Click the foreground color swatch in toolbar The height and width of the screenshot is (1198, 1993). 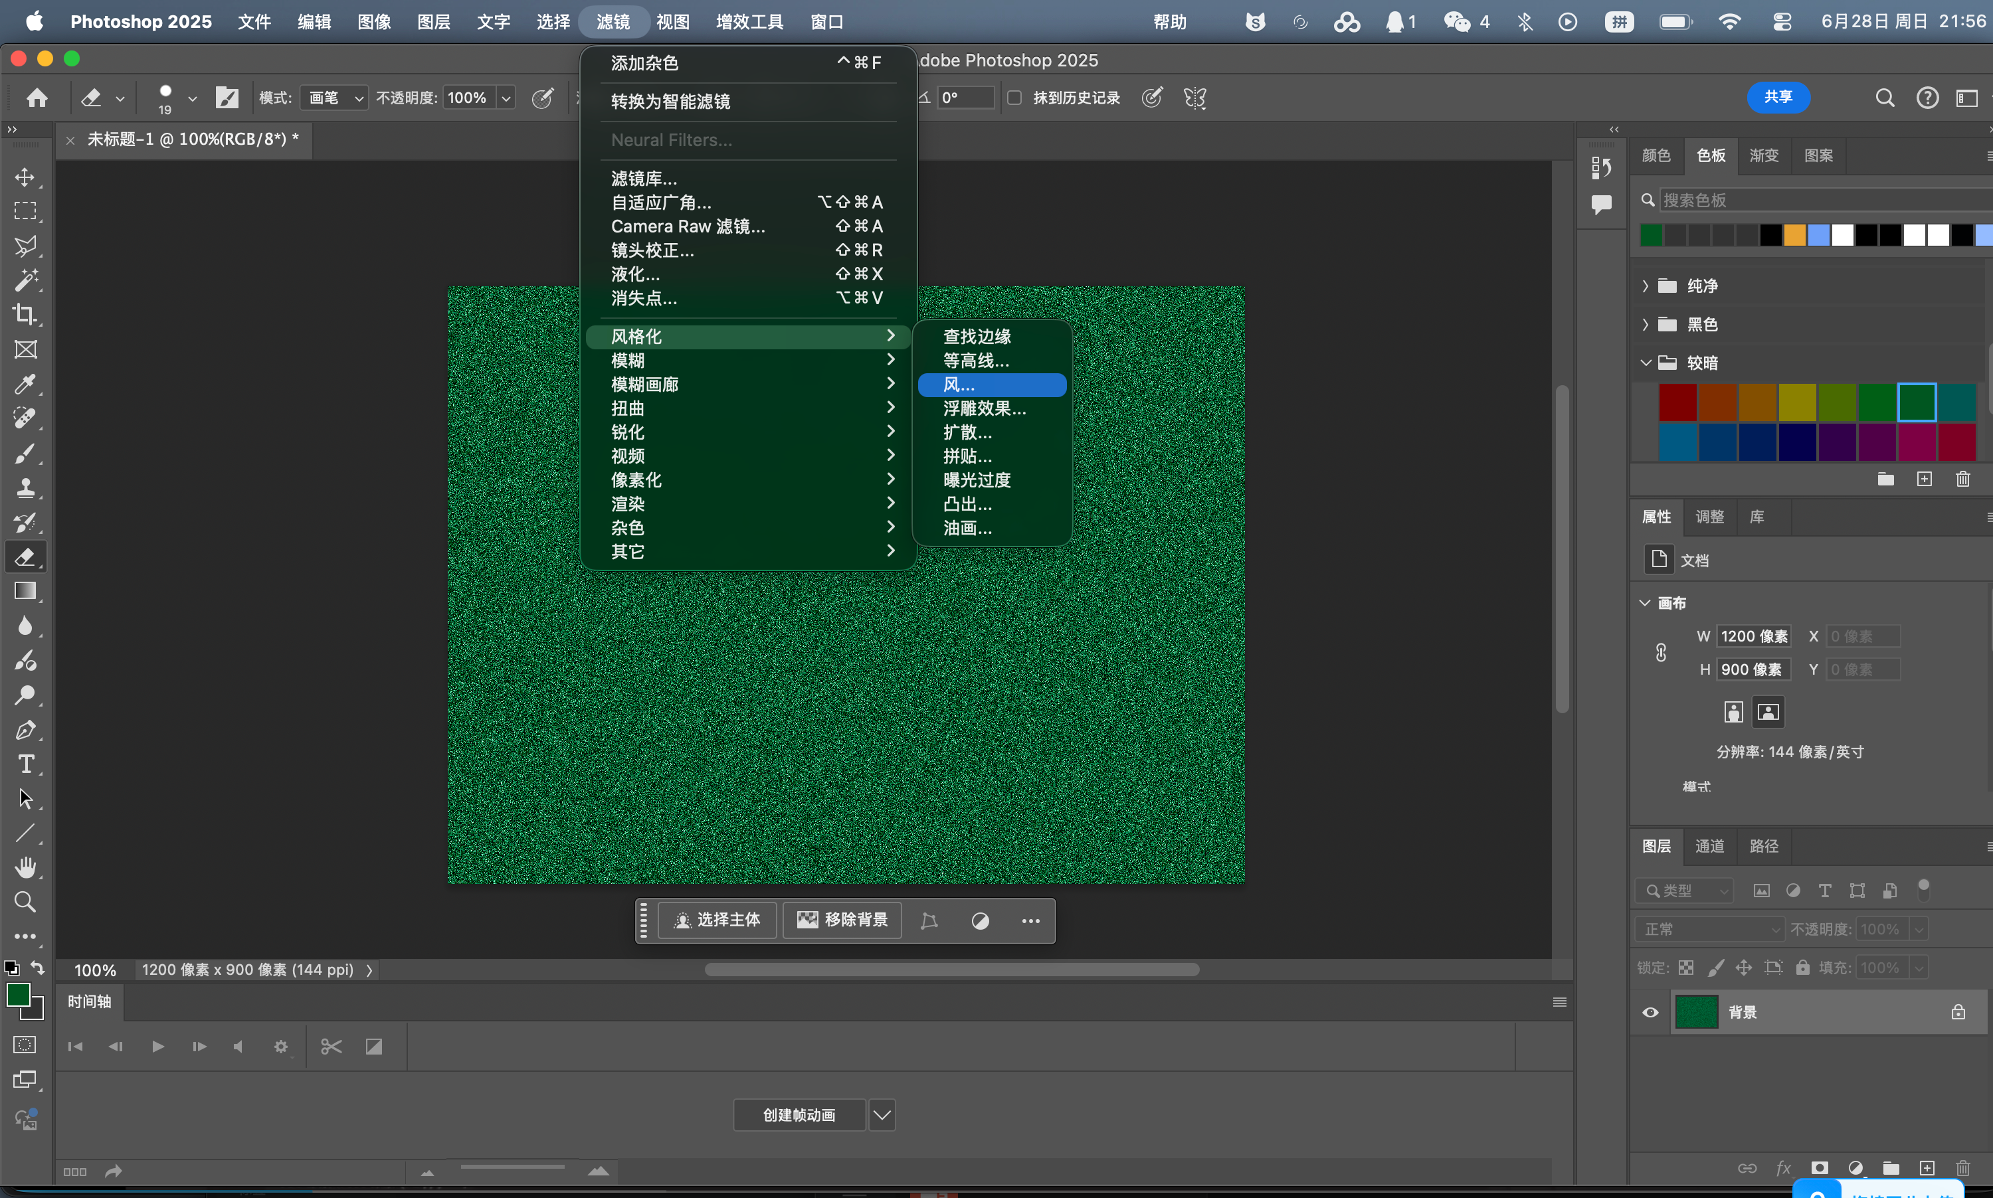coord(19,995)
